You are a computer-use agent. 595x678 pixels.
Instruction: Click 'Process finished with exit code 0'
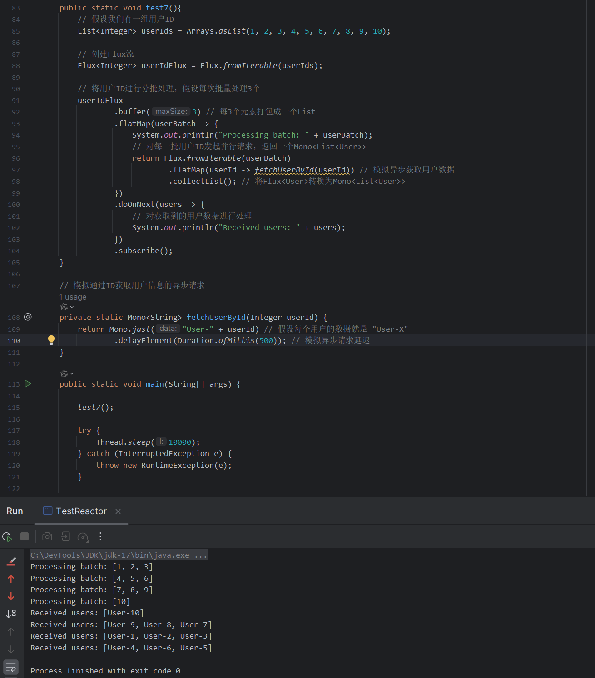click(105, 671)
